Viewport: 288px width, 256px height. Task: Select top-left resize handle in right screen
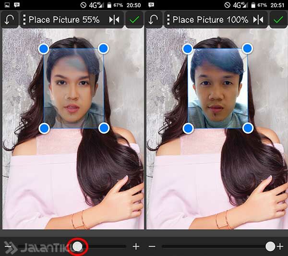pos(188,49)
